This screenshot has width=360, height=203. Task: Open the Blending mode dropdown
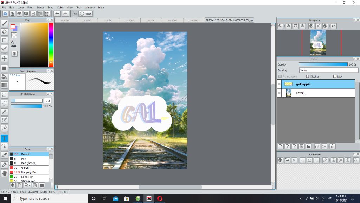point(328,70)
